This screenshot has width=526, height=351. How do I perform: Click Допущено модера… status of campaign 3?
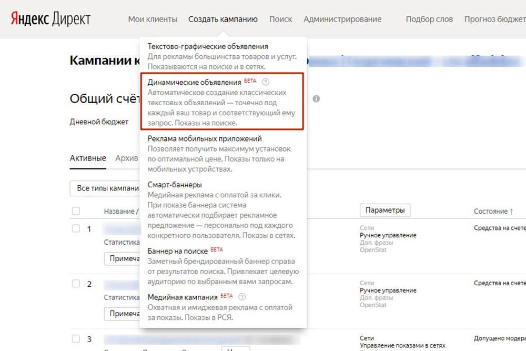pyautogui.click(x=500, y=338)
